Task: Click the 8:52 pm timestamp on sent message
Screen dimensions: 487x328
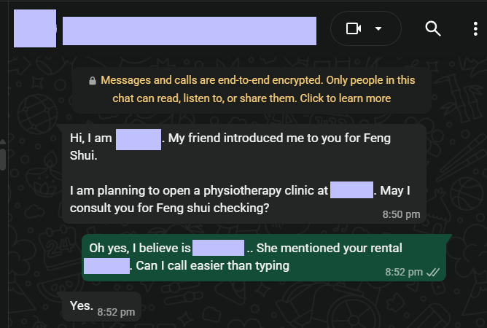Action: coord(404,272)
